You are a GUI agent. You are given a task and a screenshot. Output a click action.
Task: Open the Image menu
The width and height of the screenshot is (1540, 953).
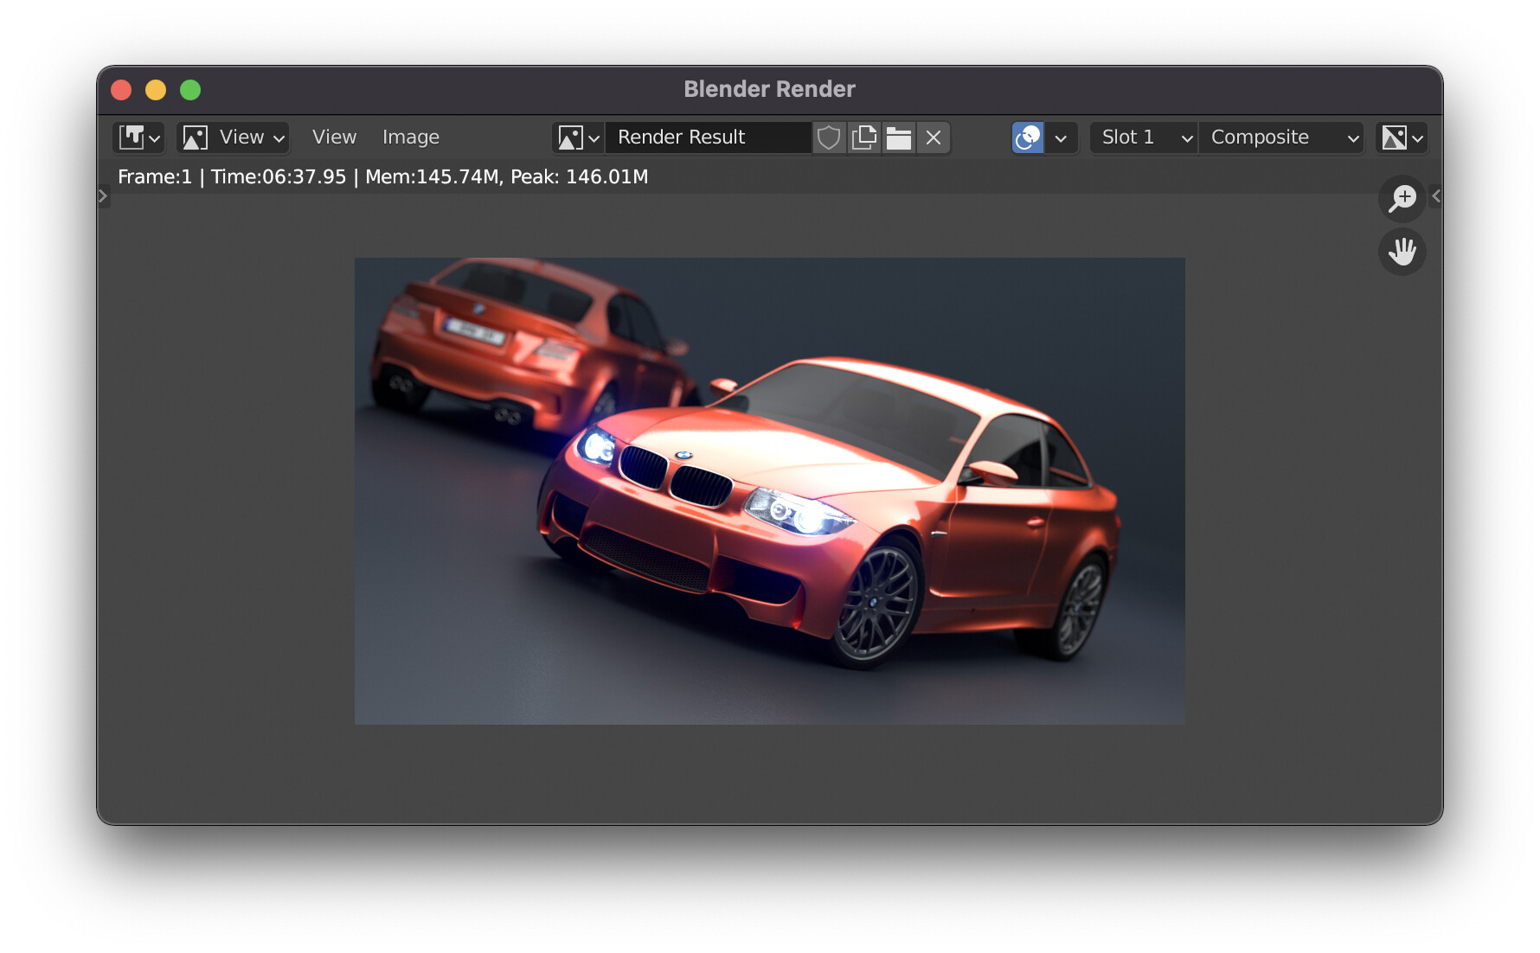click(410, 137)
